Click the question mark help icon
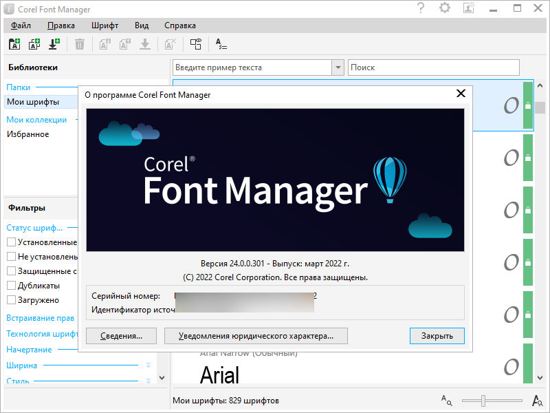This screenshot has width=550, height=413. point(421,9)
